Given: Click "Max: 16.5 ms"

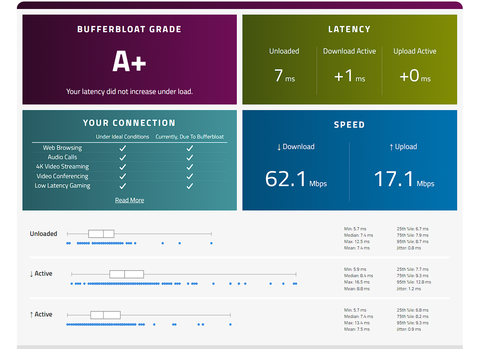Looking at the screenshot, I should (357, 282).
